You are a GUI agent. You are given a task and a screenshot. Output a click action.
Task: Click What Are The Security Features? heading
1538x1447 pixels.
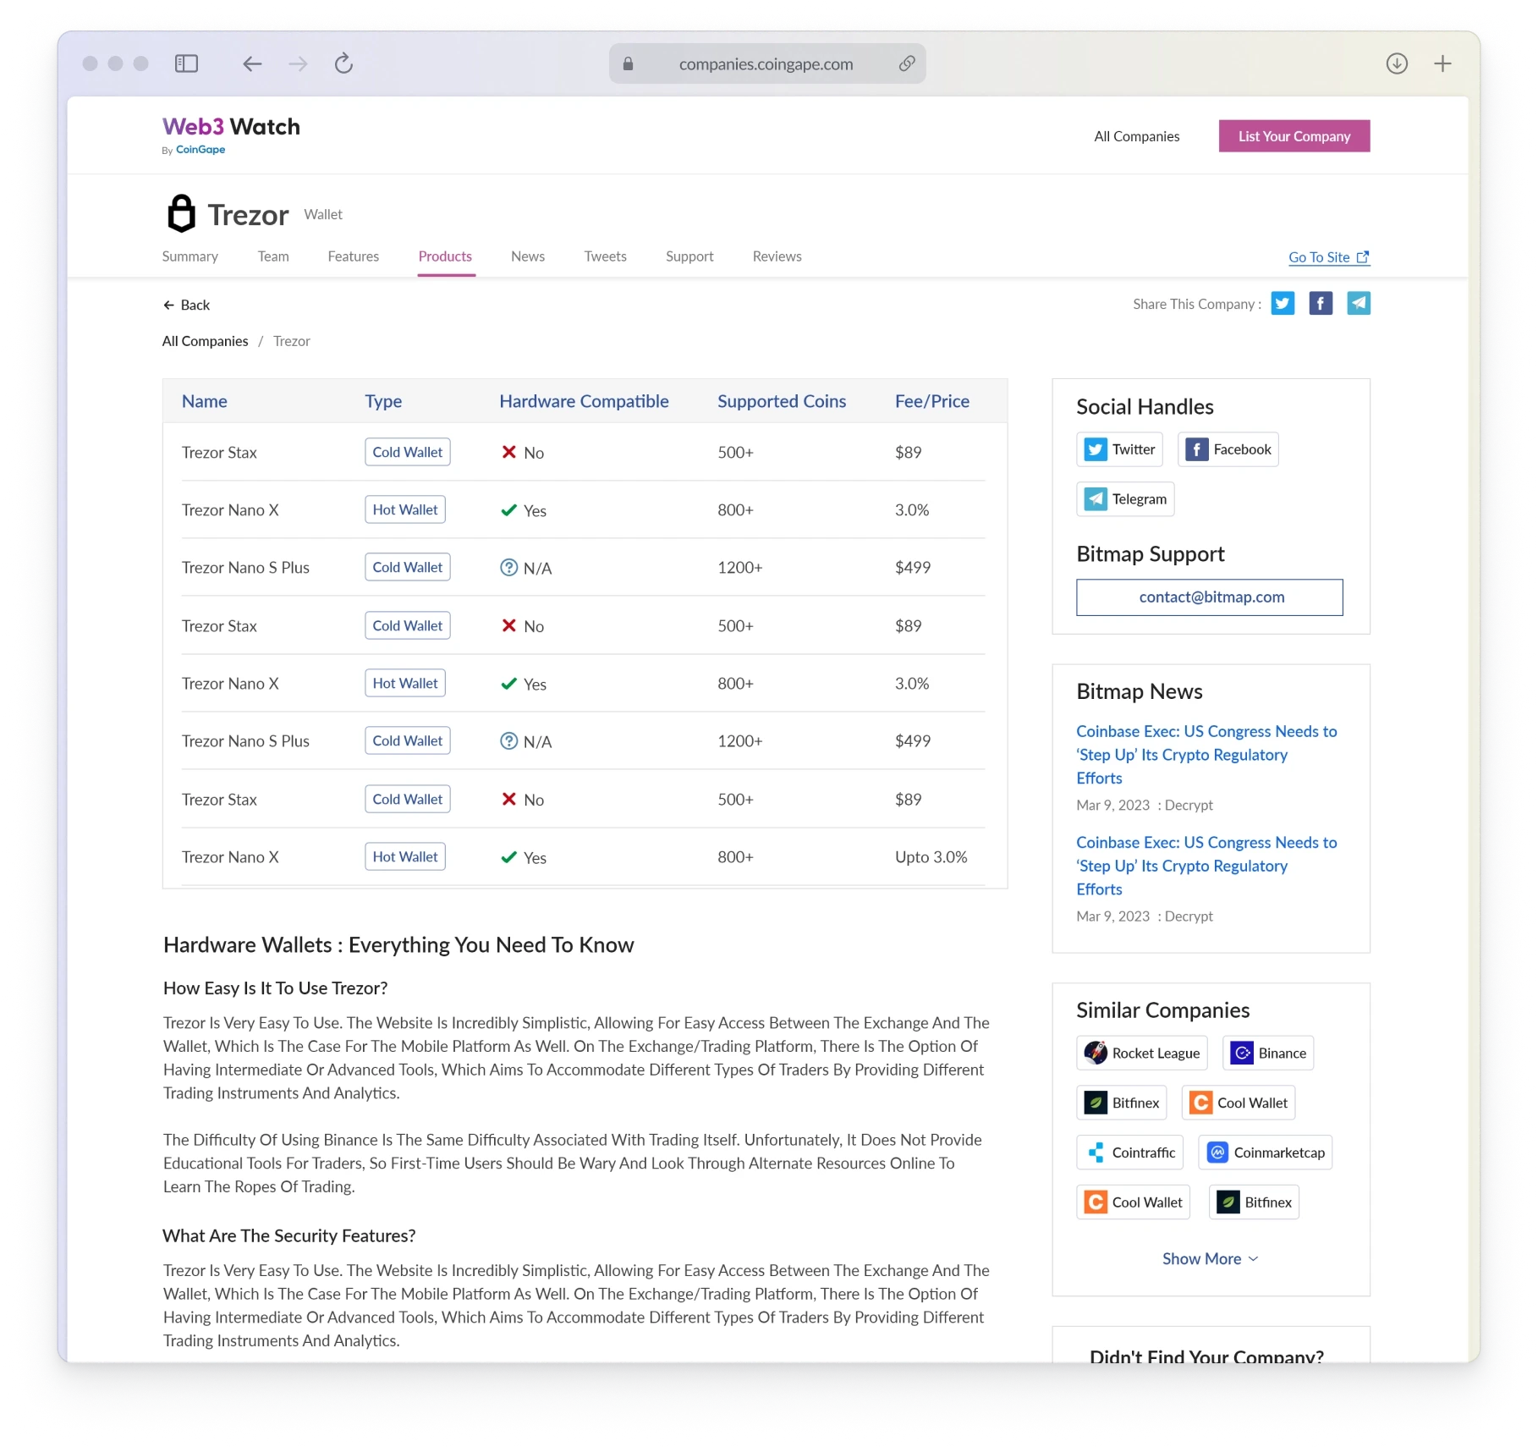289,1235
